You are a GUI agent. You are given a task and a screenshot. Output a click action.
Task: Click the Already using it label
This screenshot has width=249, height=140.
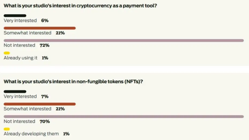pos(20,58)
